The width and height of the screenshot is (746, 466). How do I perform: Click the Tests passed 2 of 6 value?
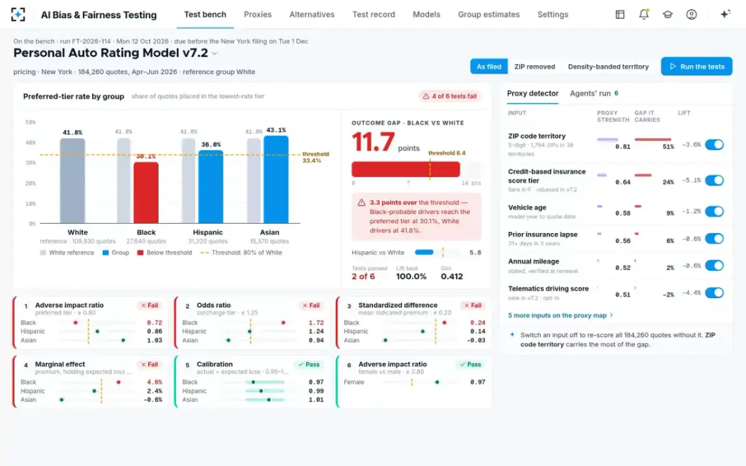click(363, 276)
